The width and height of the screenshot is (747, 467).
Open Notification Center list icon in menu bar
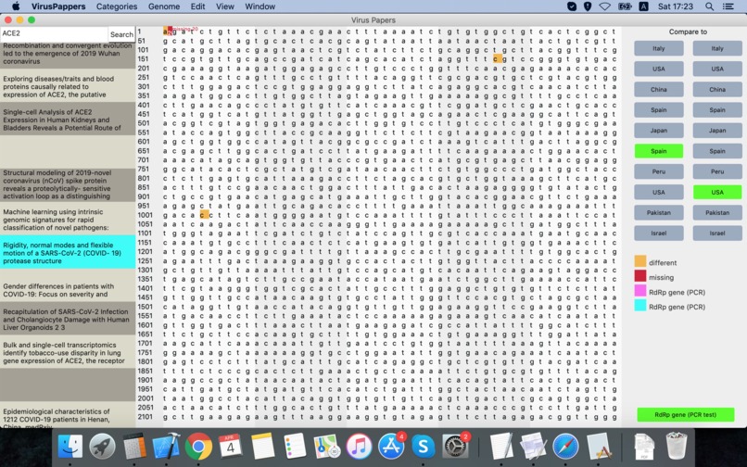pyautogui.click(x=728, y=6)
